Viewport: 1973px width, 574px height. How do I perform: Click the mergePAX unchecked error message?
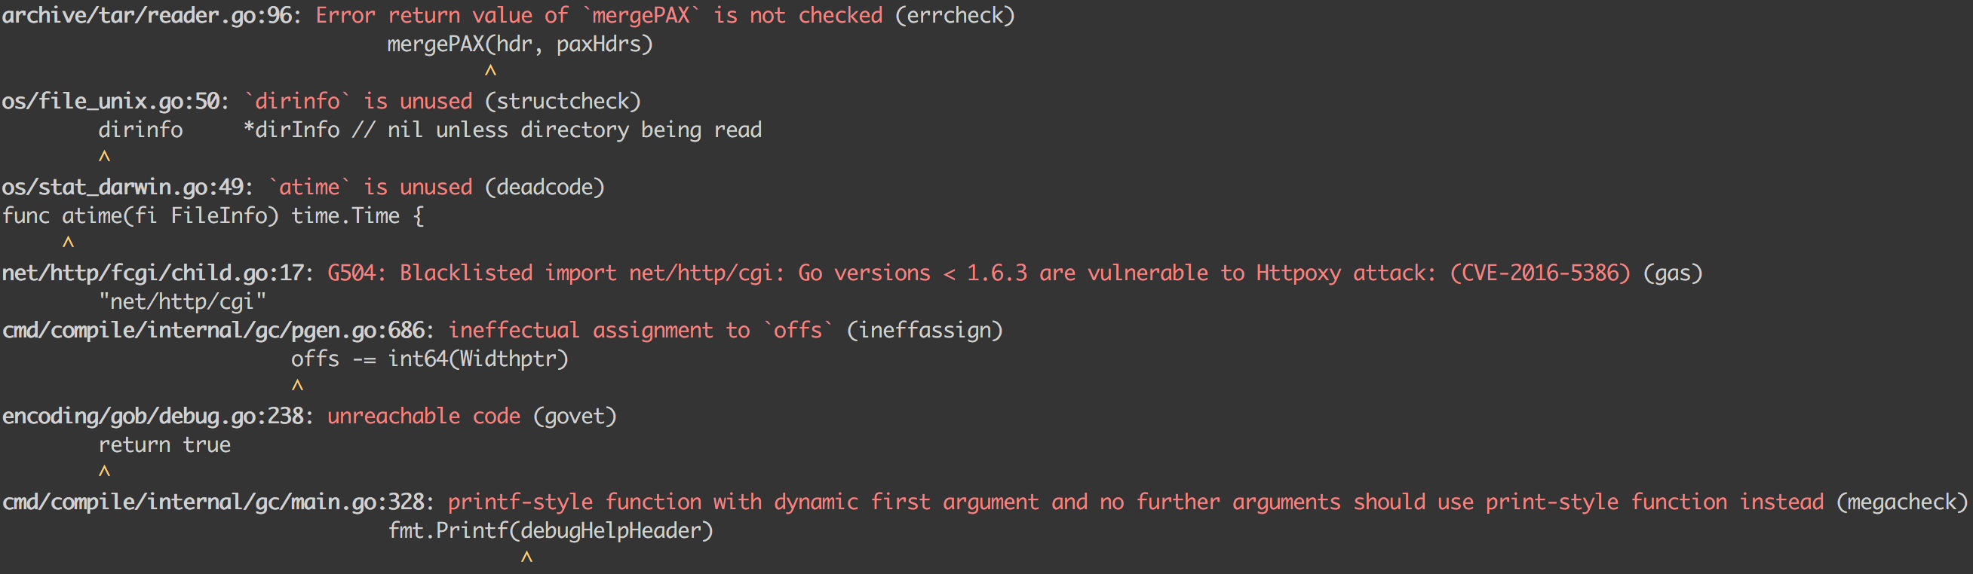pyautogui.click(x=598, y=15)
